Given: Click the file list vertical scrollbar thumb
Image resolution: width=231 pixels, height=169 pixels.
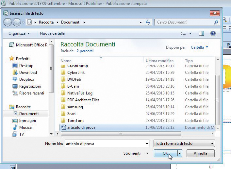Looking at the screenshot, I should tap(218, 100).
